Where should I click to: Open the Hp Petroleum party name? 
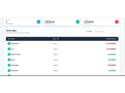coord(15,44)
